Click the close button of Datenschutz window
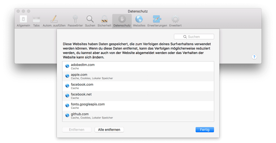The width and height of the screenshot is (276, 143). coord(18,11)
